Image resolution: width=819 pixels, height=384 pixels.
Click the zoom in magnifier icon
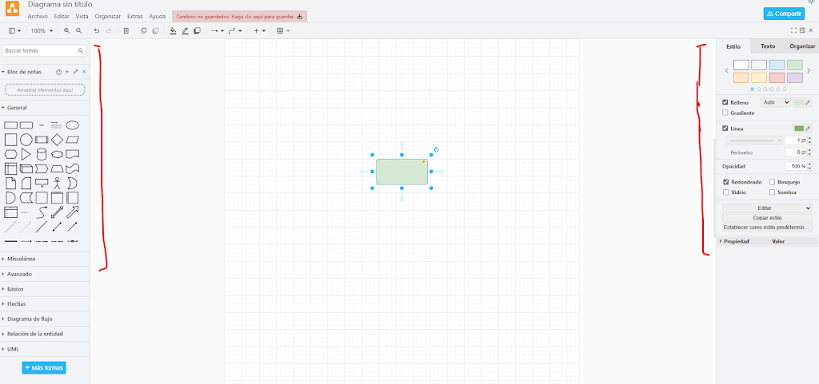(x=67, y=31)
